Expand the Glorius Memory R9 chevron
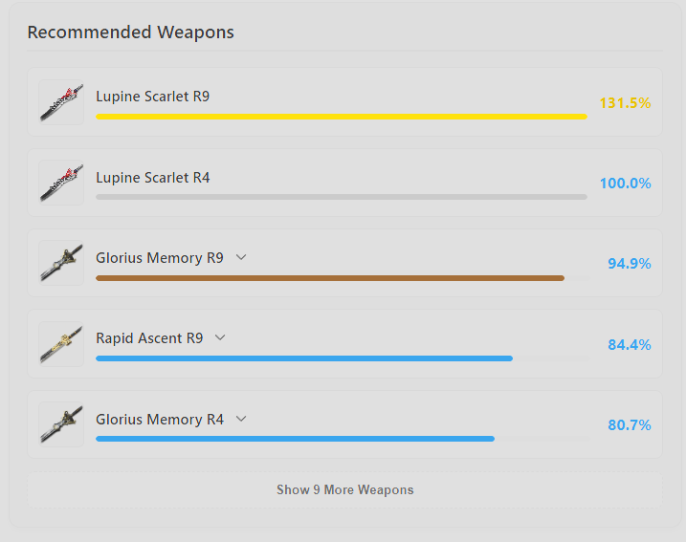 [x=241, y=258]
